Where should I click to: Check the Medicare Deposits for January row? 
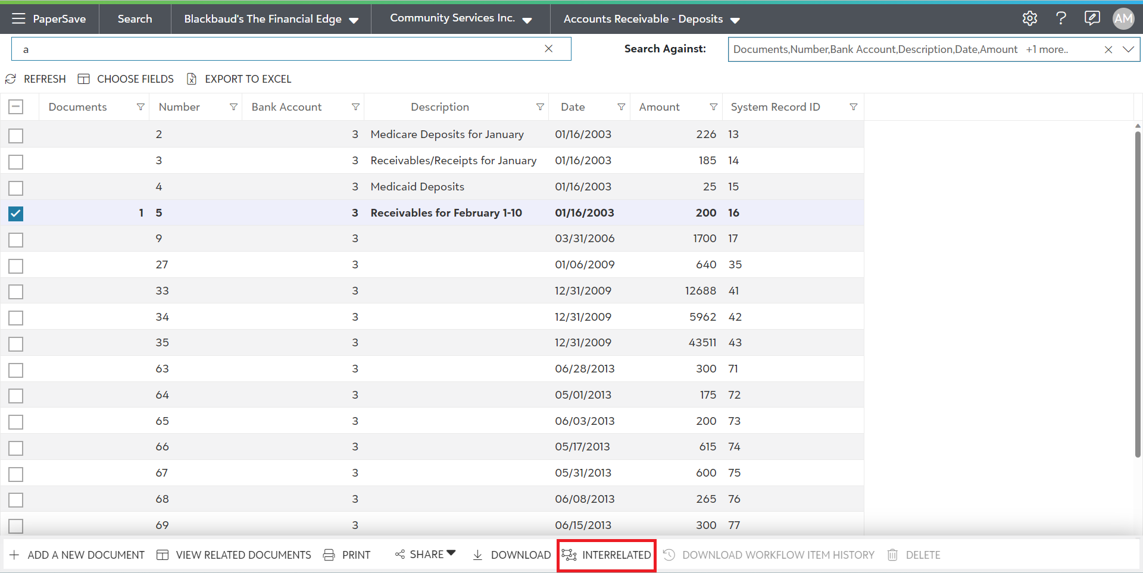coord(16,136)
